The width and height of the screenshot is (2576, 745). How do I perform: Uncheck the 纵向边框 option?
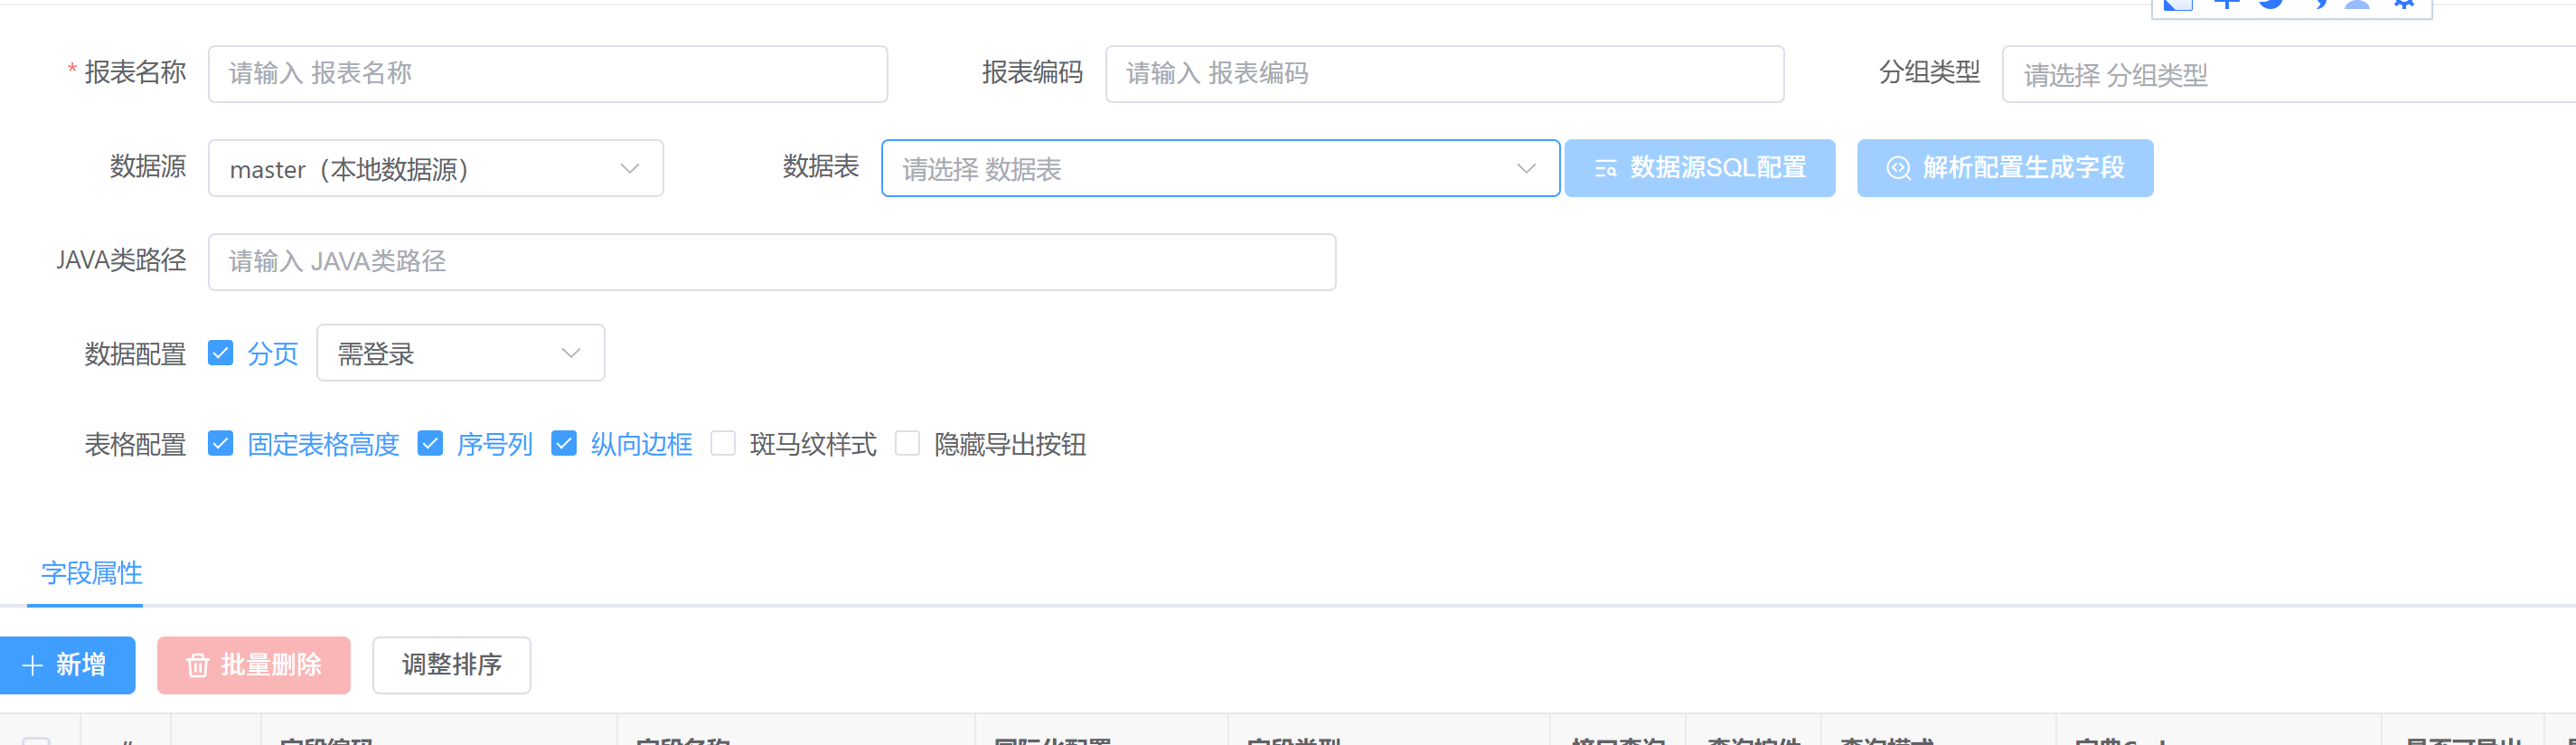coord(564,443)
